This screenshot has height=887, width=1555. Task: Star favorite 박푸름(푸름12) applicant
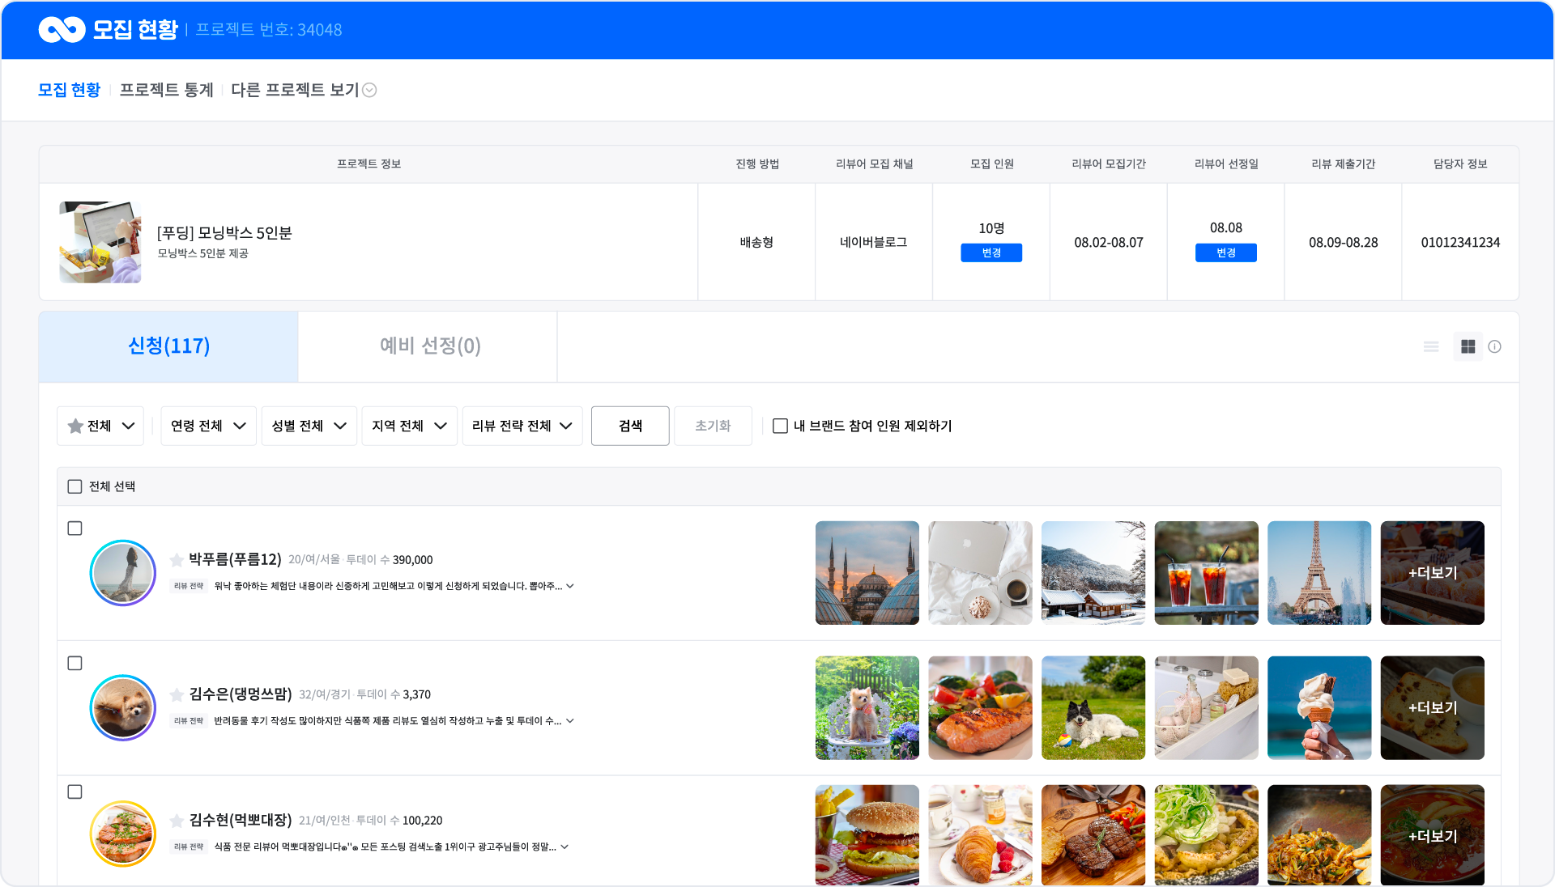click(x=177, y=560)
